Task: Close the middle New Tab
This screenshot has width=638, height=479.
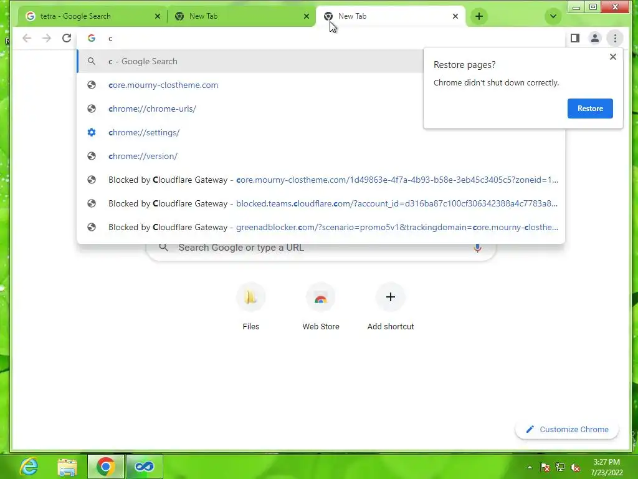Action: click(307, 16)
